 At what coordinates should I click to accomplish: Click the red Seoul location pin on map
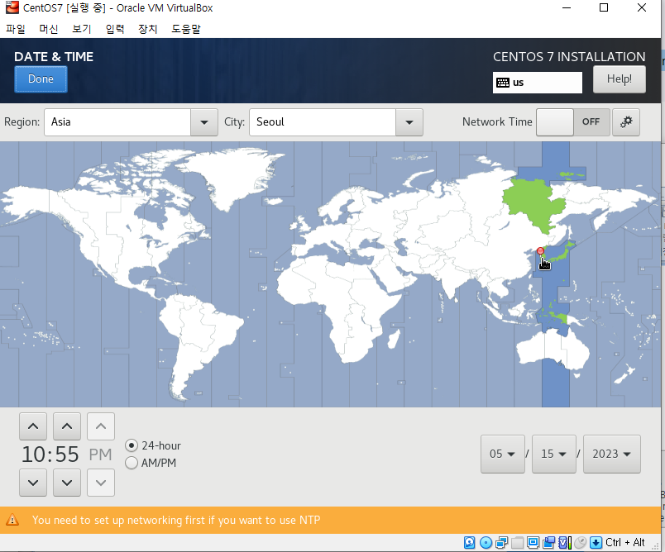540,251
